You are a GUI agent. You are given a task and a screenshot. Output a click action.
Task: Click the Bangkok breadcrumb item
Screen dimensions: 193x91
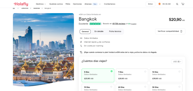pos(48,8)
